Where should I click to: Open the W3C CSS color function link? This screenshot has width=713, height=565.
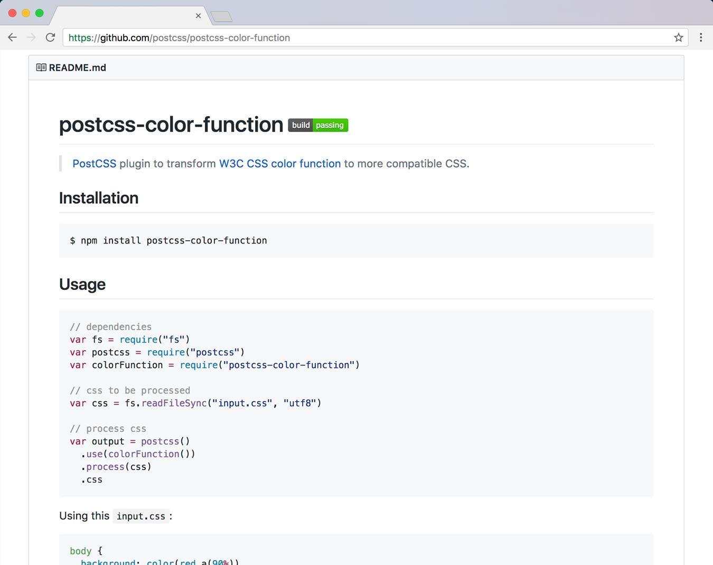coord(280,164)
